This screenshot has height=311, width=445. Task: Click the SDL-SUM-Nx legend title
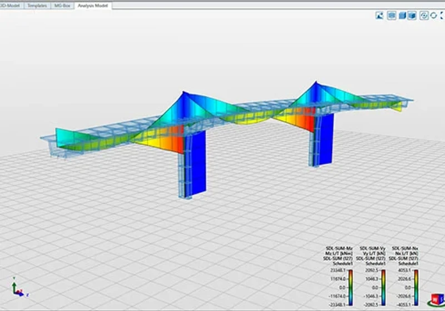tap(405, 248)
